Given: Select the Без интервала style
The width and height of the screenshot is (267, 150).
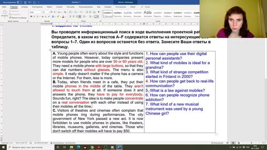Looking at the screenshot, I should (x=118, y=14).
